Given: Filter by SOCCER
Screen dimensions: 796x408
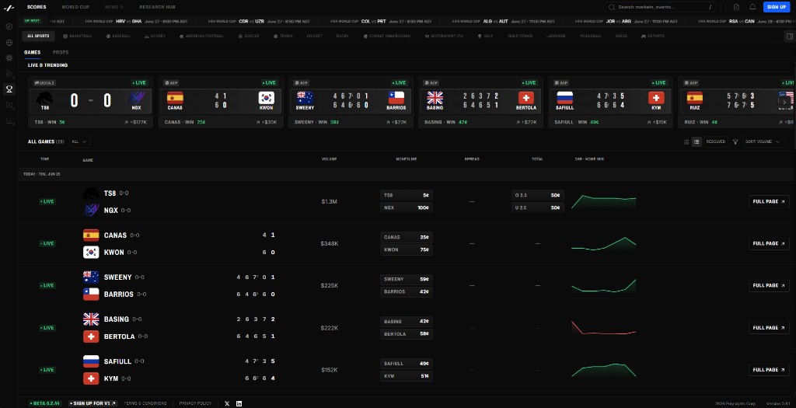Looking at the screenshot, I should tap(249, 36).
